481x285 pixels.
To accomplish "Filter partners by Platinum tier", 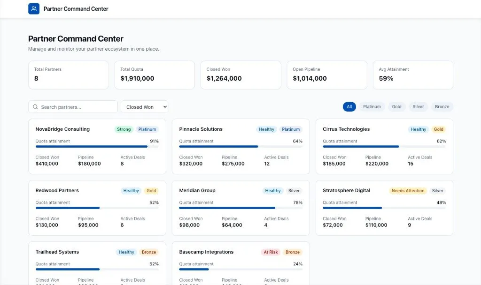I will [x=372, y=106].
